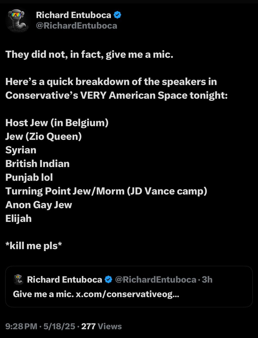Click the 'Elijah' line in the post
Screen dimensions: 258x338
[19, 218]
